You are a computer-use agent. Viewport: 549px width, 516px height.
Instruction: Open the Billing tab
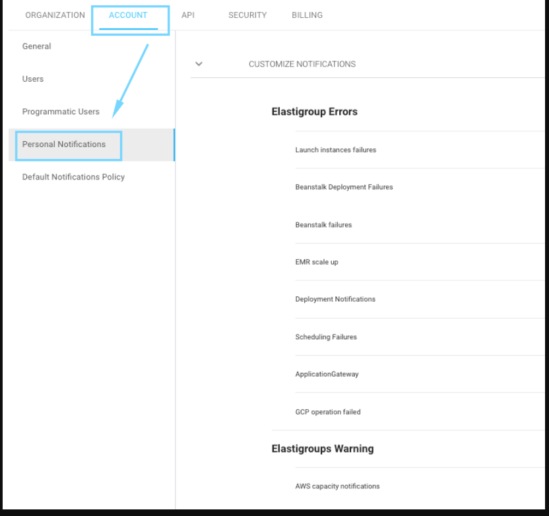click(307, 15)
